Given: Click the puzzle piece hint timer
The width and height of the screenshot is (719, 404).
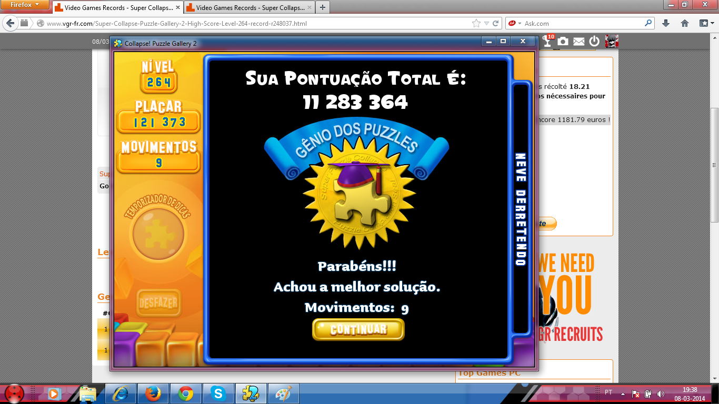Looking at the screenshot, I should [x=158, y=232].
